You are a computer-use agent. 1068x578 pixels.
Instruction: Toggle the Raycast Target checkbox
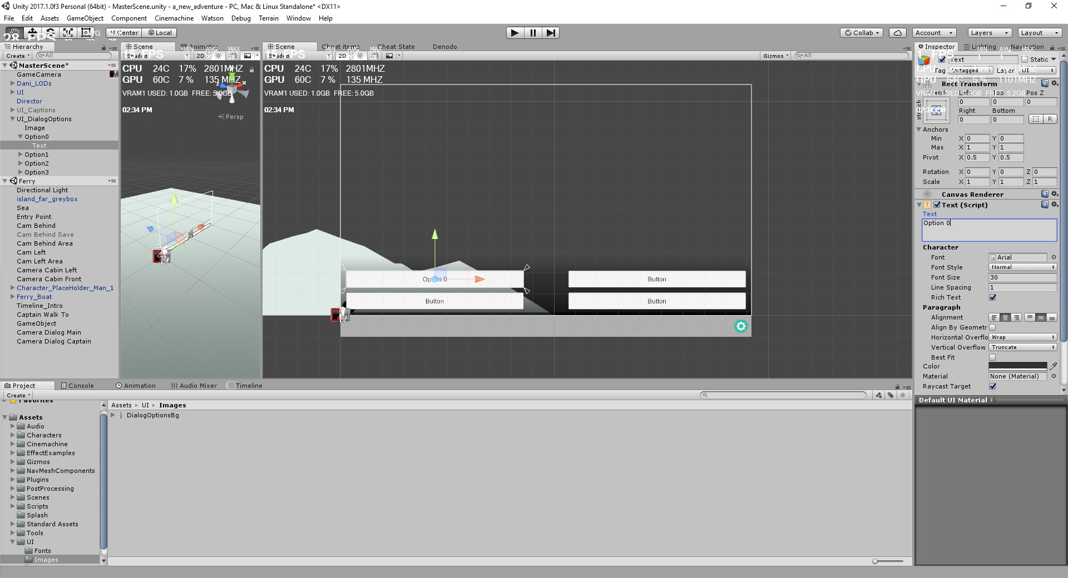(992, 386)
